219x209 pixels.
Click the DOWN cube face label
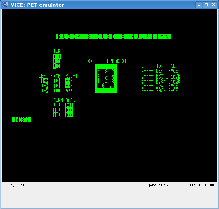tap(58, 100)
